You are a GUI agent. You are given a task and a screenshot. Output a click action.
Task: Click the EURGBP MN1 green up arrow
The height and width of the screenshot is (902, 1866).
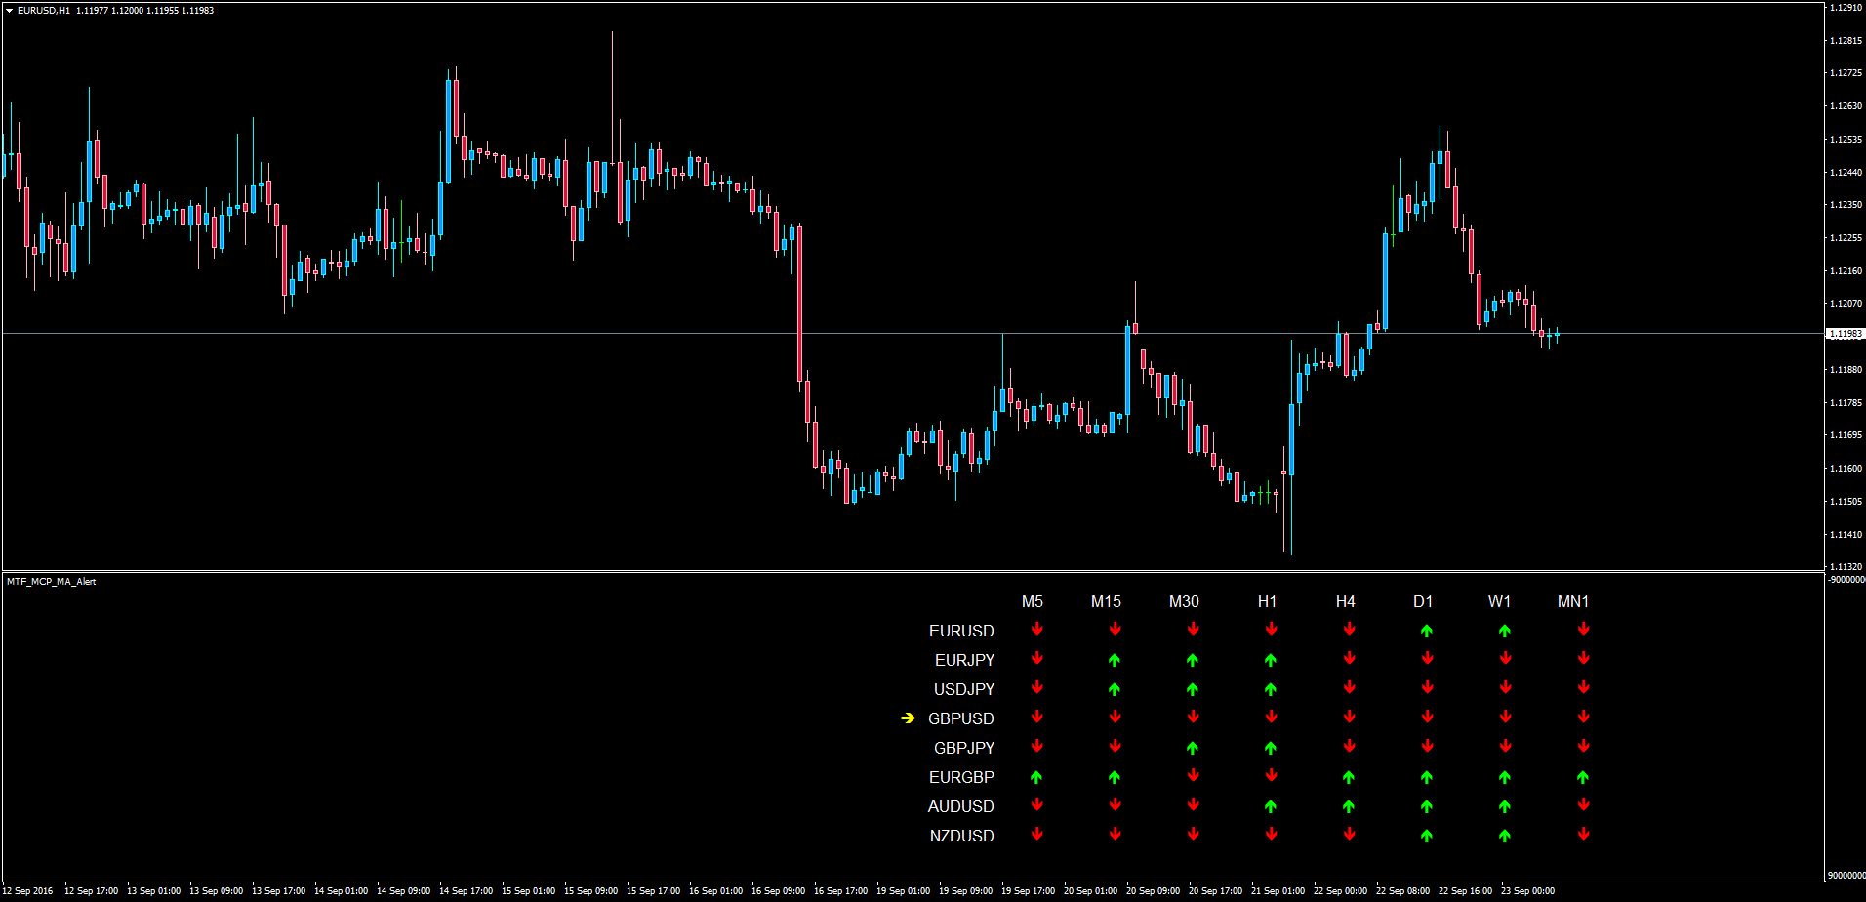pos(1582,777)
